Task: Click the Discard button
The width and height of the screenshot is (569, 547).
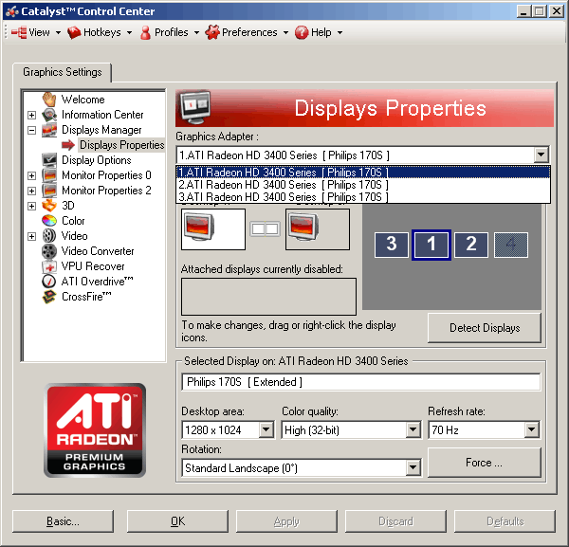Action: [395, 521]
